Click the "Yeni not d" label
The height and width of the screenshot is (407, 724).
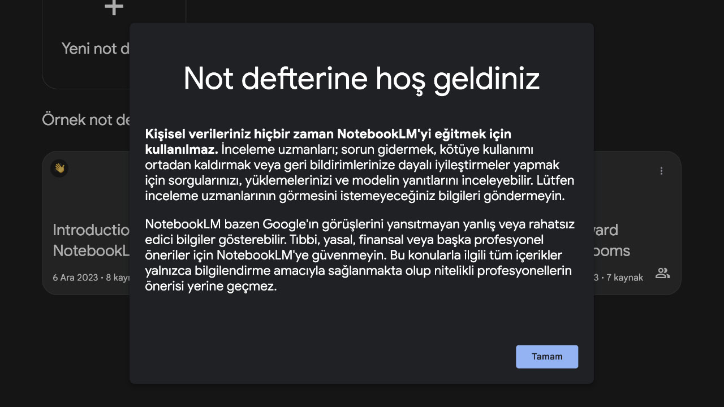pyautogui.click(x=96, y=49)
